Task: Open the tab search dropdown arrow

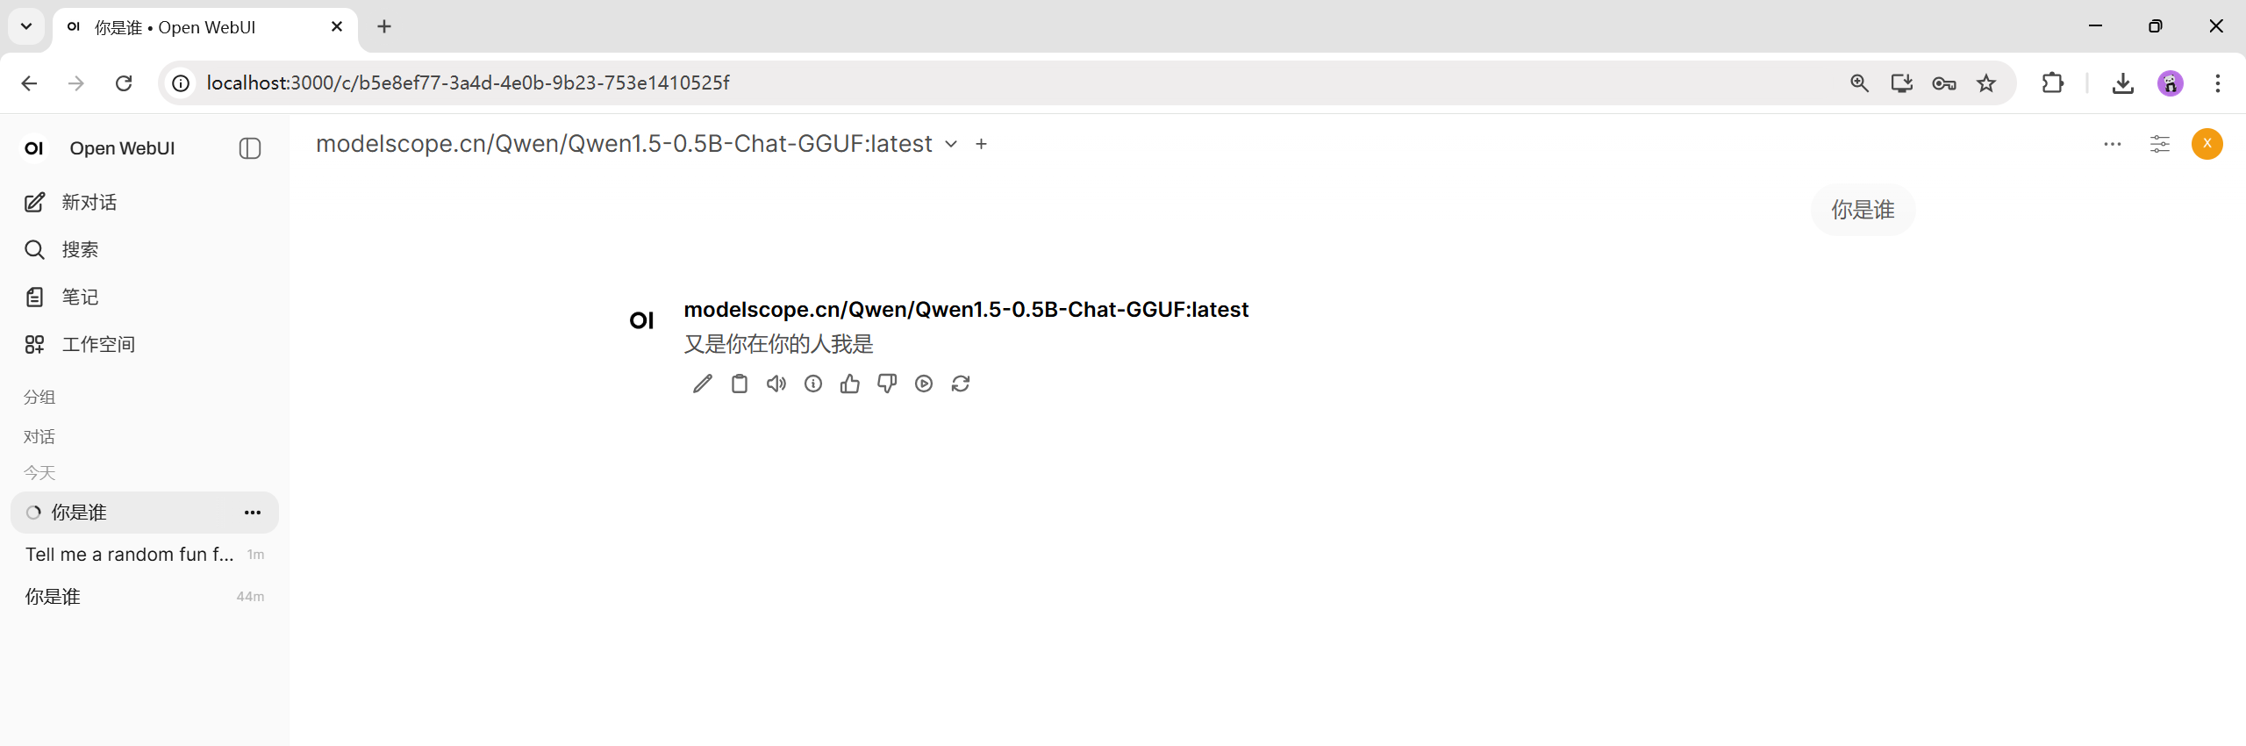Action: [26, 26]
